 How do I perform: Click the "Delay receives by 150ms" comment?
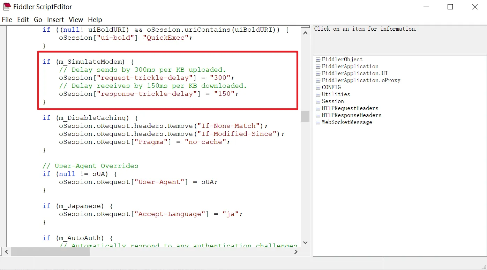pyautogui.click(x=153, y=86)
